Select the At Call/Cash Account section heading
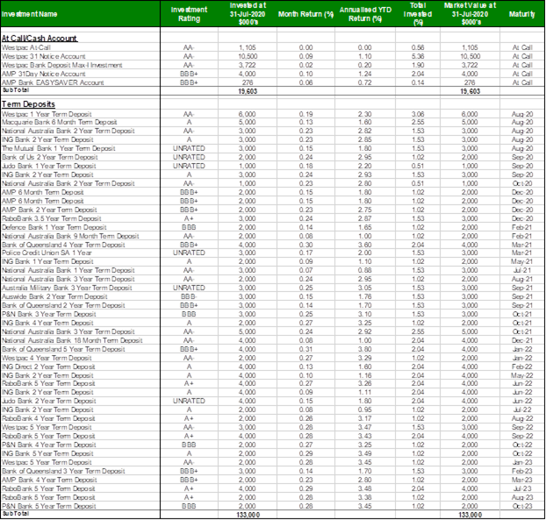The image size is (546, 520). coord(40,39)
